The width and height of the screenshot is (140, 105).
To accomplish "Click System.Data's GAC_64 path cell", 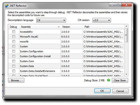I will tap(104, 66).
